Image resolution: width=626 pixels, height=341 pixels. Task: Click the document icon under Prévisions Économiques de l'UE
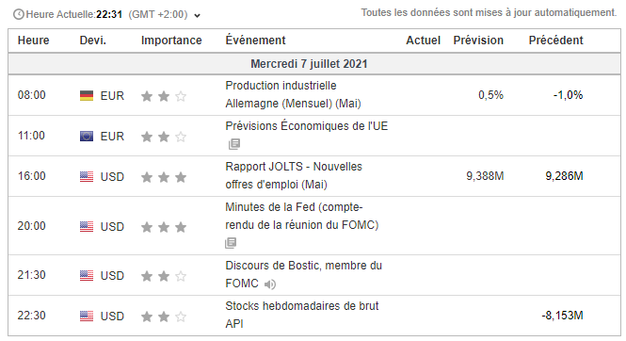coord(234,144)
